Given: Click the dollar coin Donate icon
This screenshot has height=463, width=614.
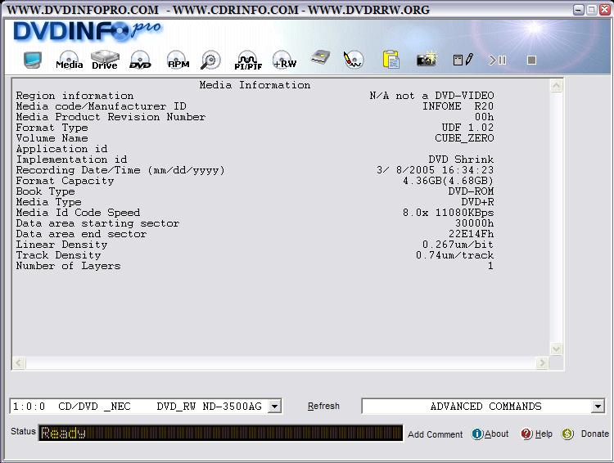Looking at the screenshot, I should click(567, 434).
